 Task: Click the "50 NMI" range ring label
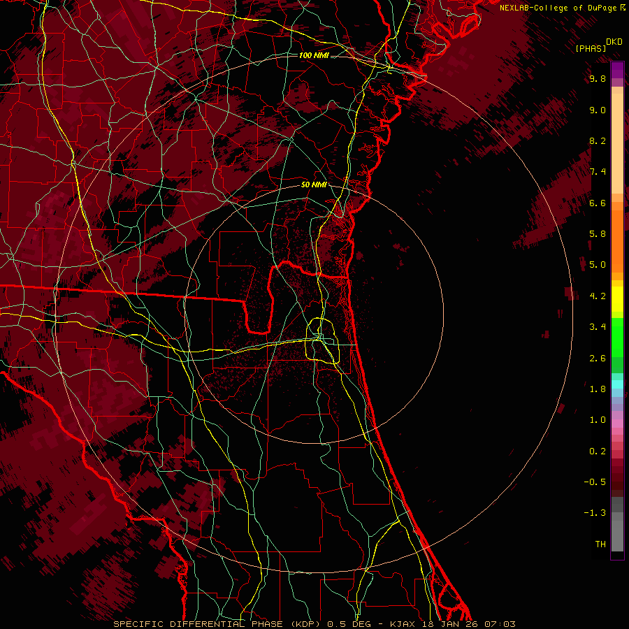point(314,185)
